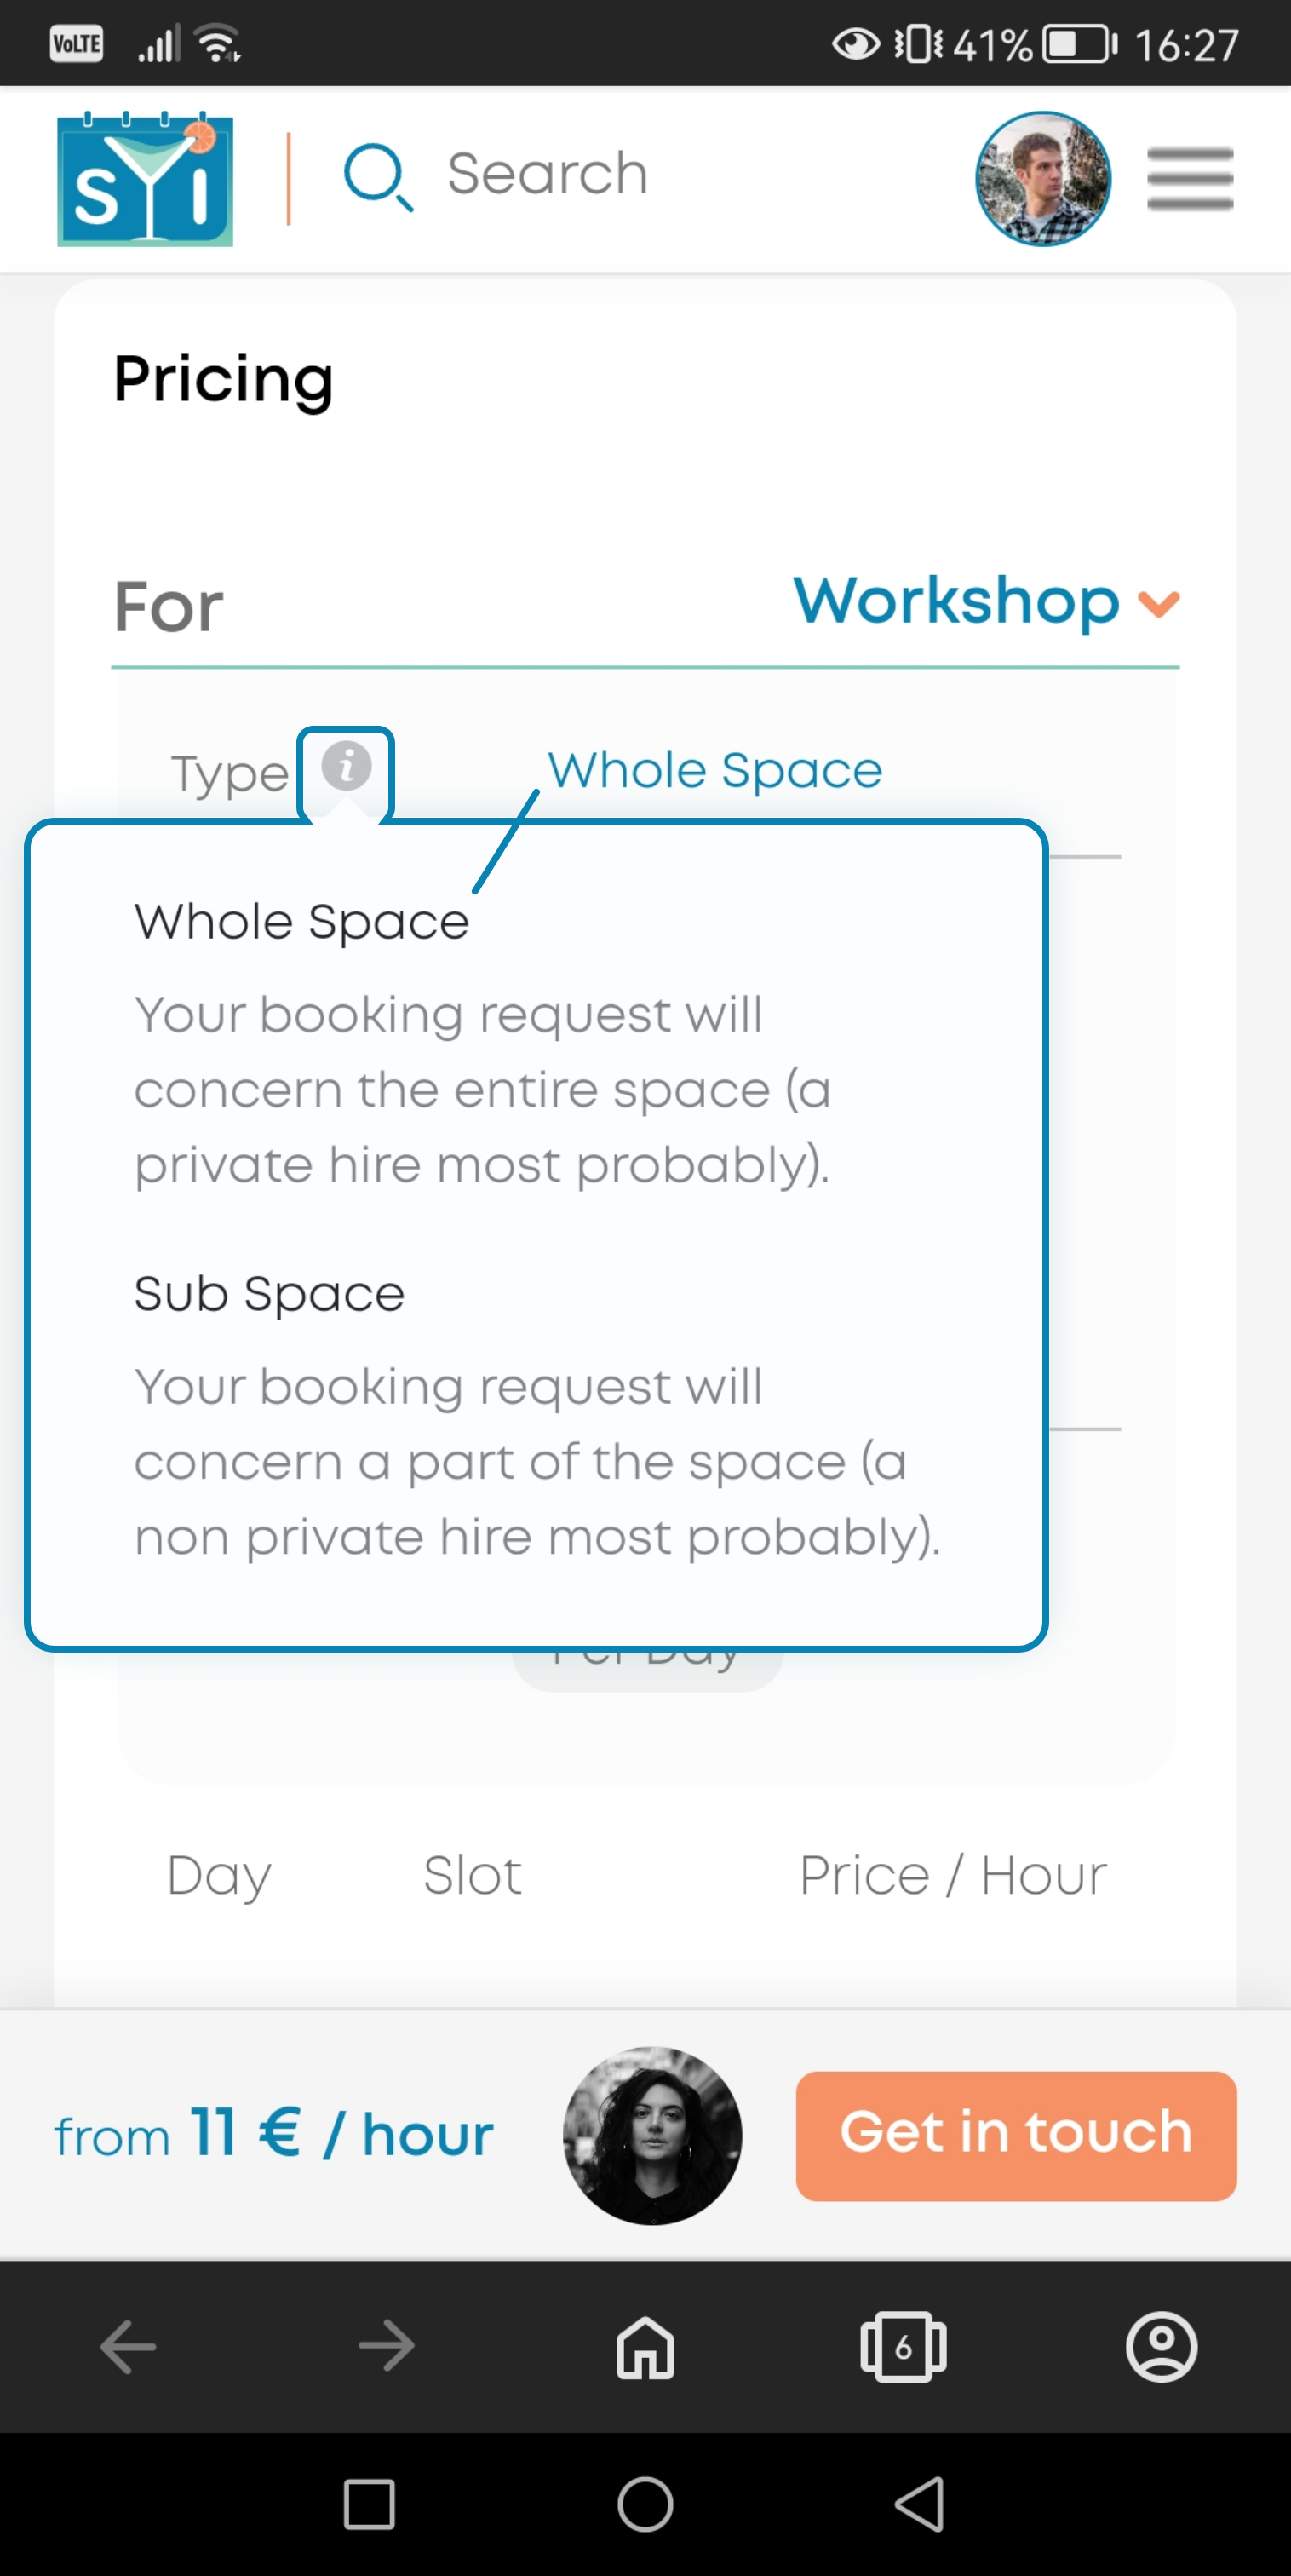The width and height of the screenshot is (1291, 2576).
Task: Tap the host's black-and-white photo
Action: click(x=652, y=2135)
